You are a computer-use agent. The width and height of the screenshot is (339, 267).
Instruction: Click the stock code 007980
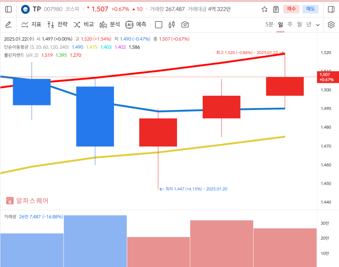[x=53, y=9]
